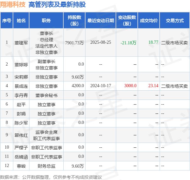The height and width of the screenshot is (180, 190).
Task: Click the 董事会秘书 title
Action: 47,95
